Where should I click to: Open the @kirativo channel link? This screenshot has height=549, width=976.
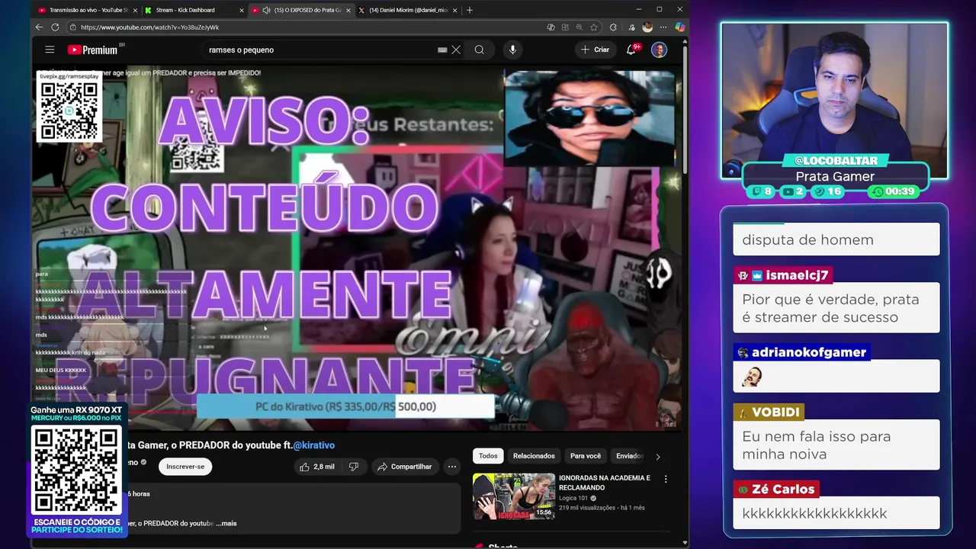[314, 445]
